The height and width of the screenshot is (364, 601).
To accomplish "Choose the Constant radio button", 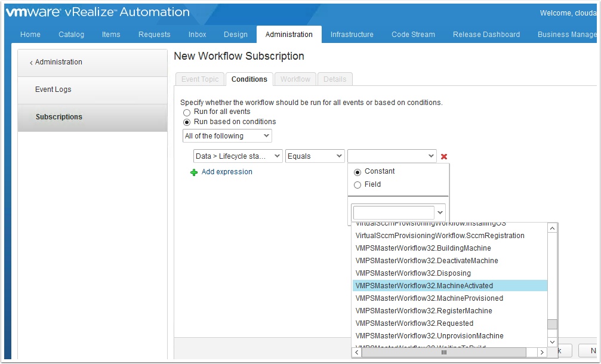I will 357,172.
